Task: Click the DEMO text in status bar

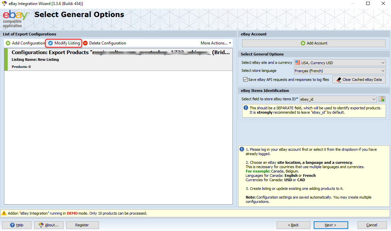Action: pyautogui.click(x=72, y=213)
